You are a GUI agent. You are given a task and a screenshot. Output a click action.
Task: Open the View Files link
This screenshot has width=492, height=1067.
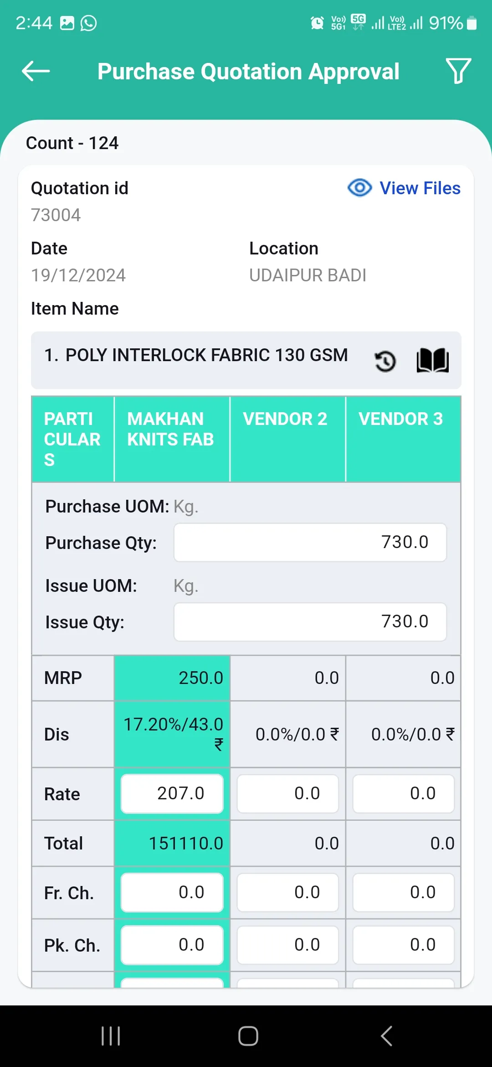pyautogui.click(x=420, y=188)
